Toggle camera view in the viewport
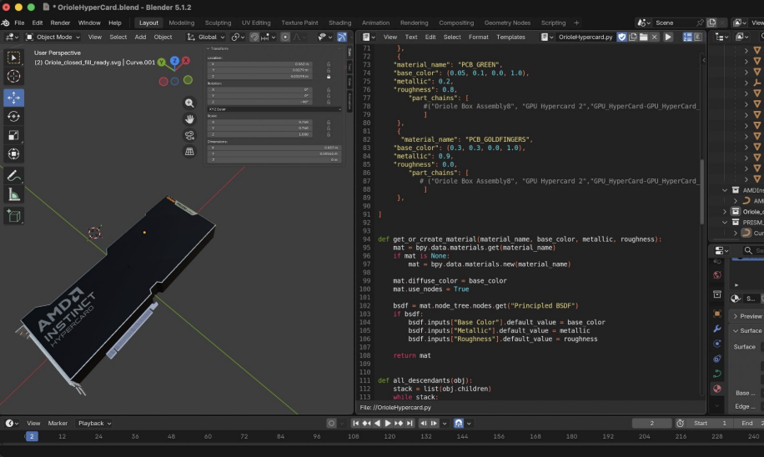Screen dimensions: 764x457 click(189, 135)
